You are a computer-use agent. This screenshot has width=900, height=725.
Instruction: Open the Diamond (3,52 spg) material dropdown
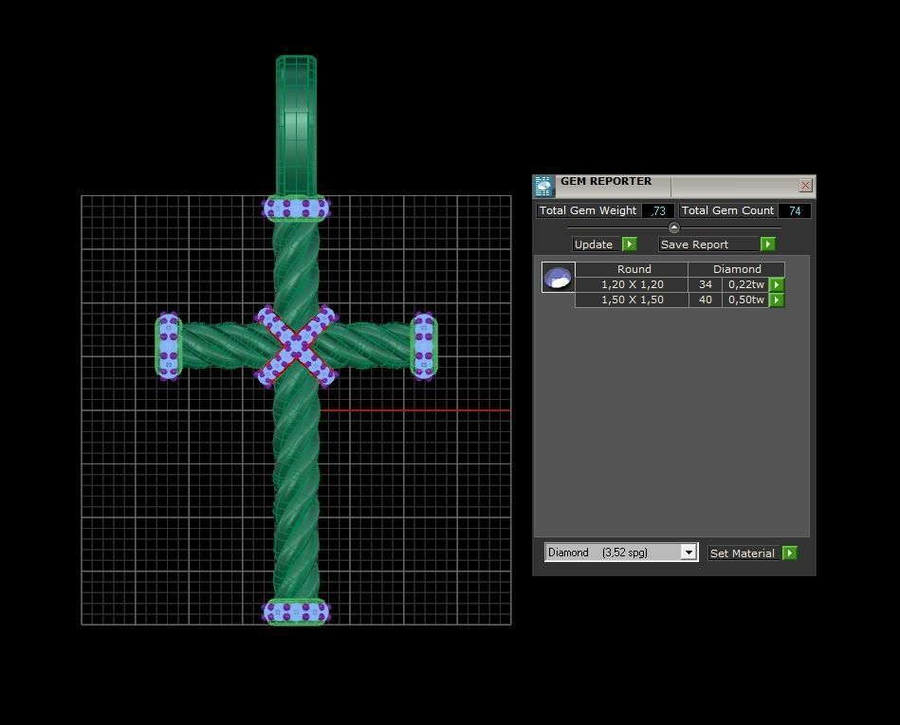click(x=689, y=553)
